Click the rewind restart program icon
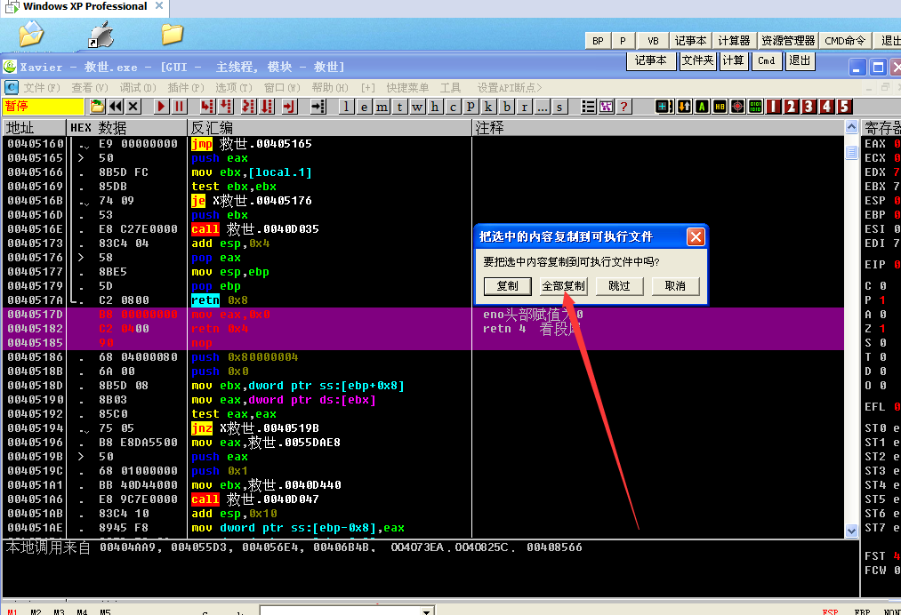This screenshot has width=901, height=615. 116,107
